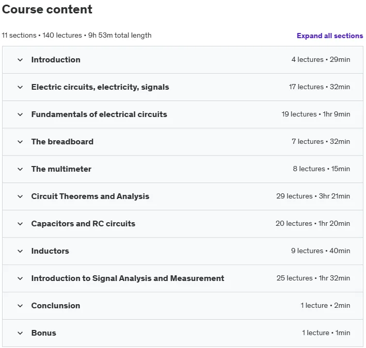Screen dimensions: 366x348
Task: Expand Fundamentals of electrical circuits chevron
Action: (20, 114)
